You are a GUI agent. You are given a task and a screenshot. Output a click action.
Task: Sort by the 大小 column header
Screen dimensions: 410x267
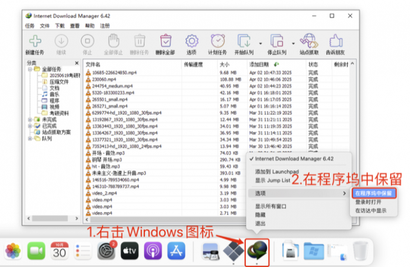[224, 64]
